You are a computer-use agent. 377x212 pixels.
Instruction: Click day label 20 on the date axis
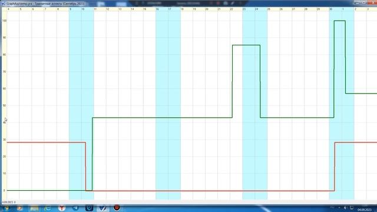207,9
